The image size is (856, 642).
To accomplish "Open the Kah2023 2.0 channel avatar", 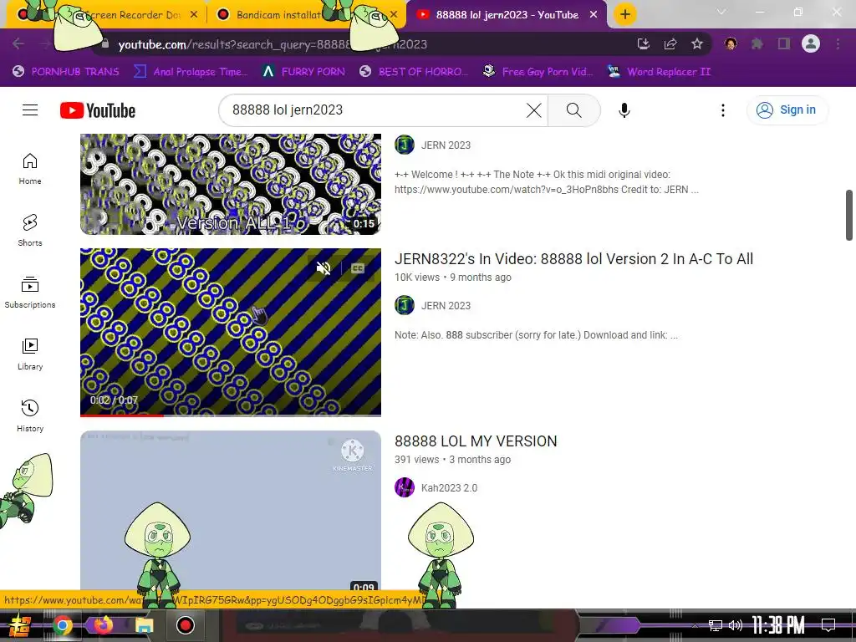I will point(405,487).
